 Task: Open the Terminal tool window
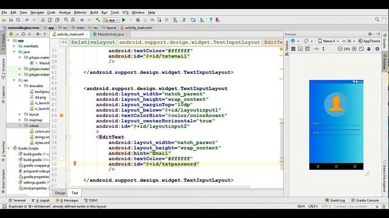[17, 200]
